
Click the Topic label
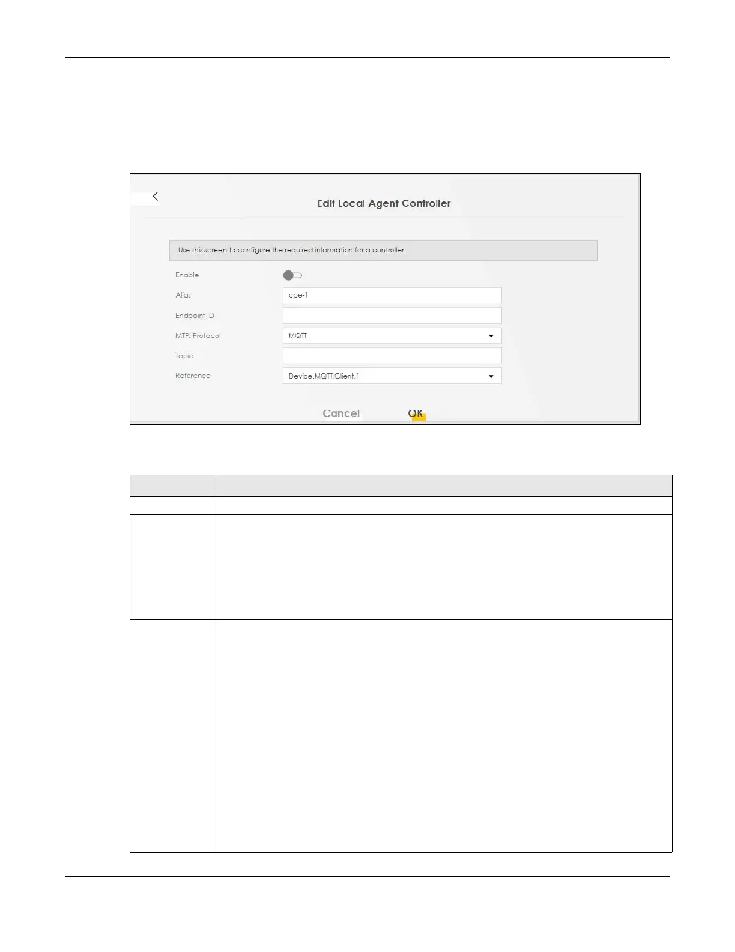(x=184, y=356)
